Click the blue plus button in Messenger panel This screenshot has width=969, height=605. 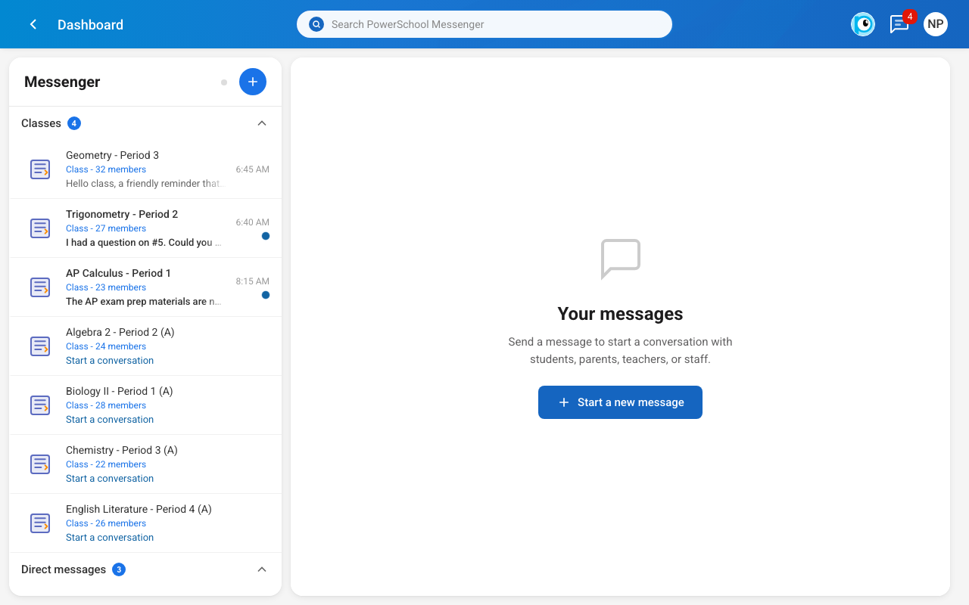[253, 82]
